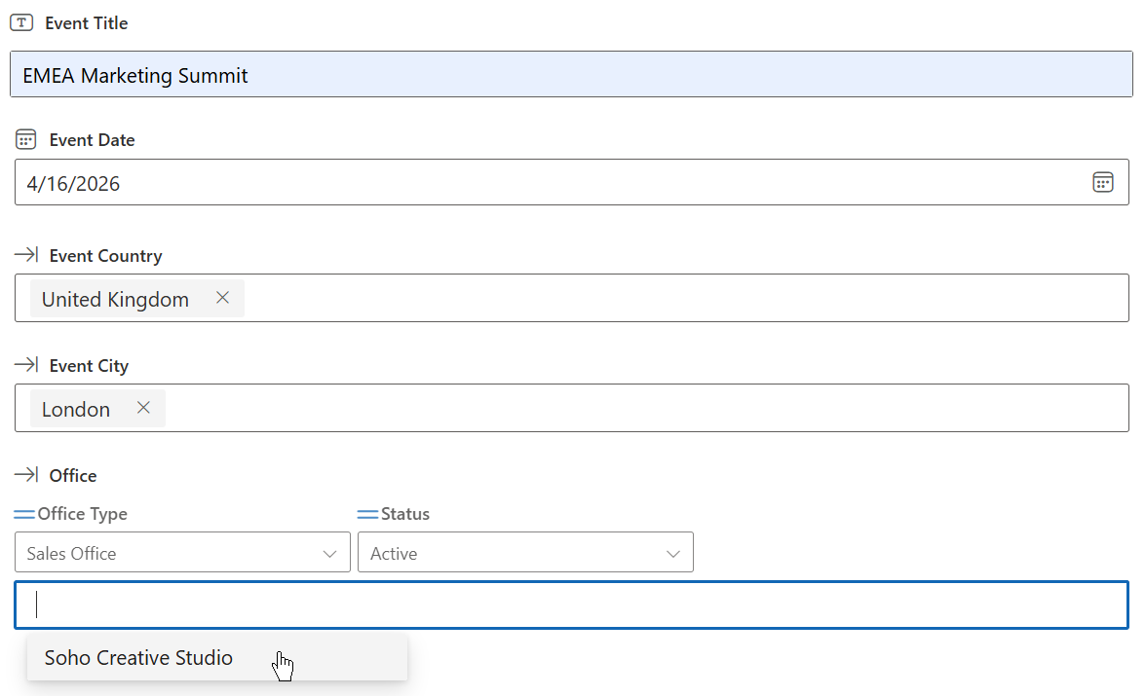This screenshot has width=1145, height=696.
Task: Expand the Office Type dropdown showing Sales Office
Action: 329,553
